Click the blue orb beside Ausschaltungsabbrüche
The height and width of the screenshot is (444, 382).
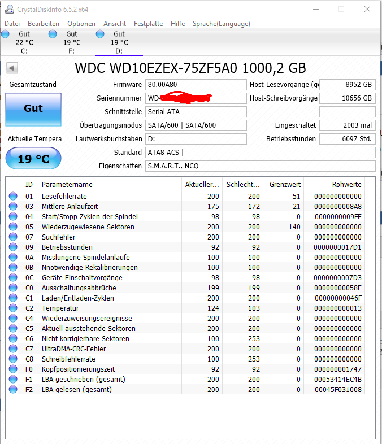coord(13,288)
